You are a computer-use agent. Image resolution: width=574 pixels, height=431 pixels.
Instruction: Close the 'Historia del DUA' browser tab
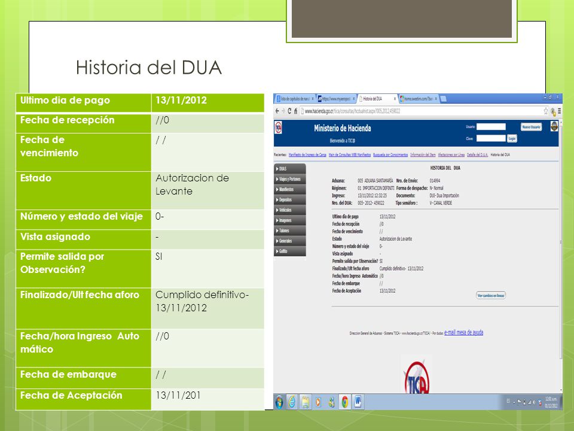395,99
